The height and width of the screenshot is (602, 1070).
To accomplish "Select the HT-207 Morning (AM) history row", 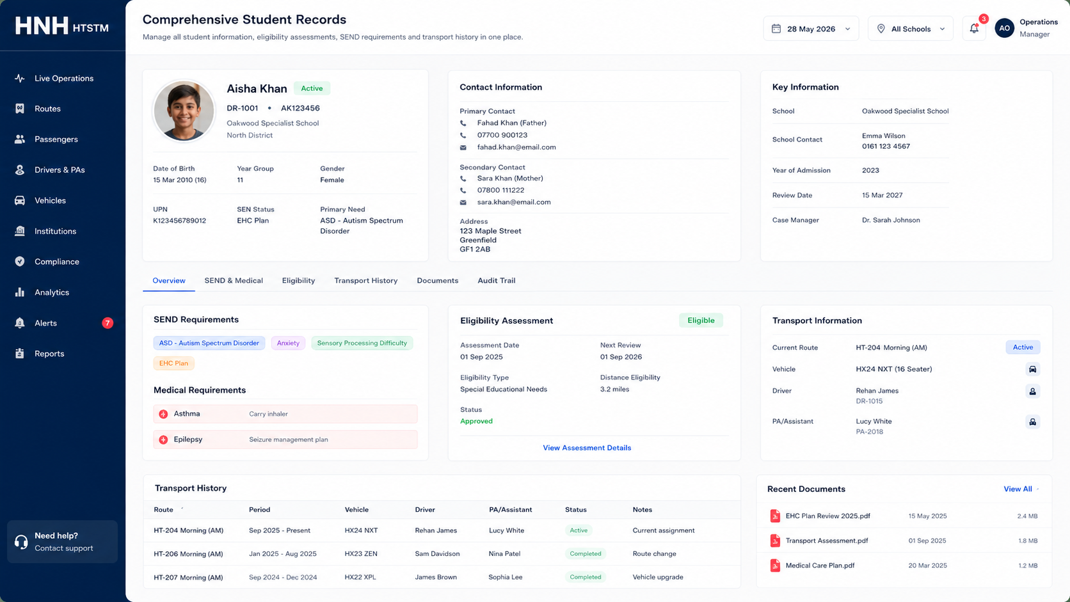I will [x=442, y=577].
